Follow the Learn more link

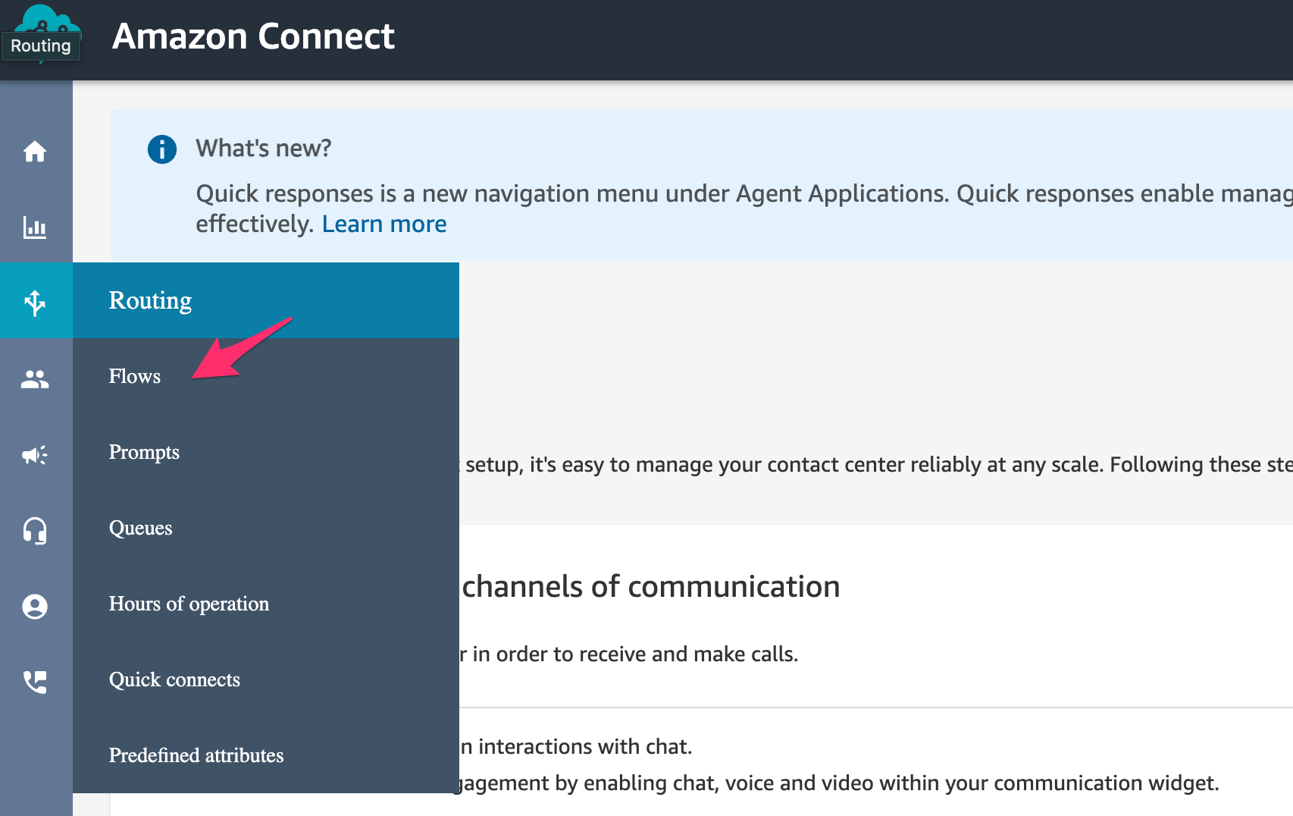[384, 224]
